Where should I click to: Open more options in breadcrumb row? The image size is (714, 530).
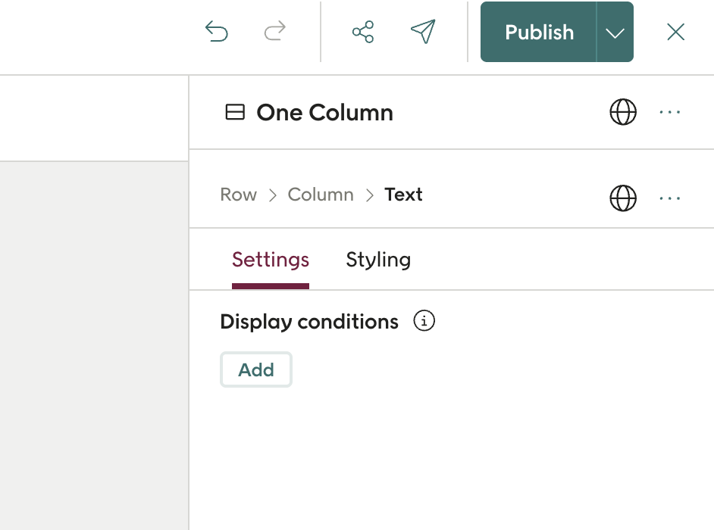click(670, 198)
